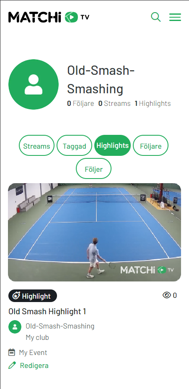Click the Old-Smash-Smashing author link
Image resolution: width=189 pixels, height=389 pixels.
pos(60,326)
